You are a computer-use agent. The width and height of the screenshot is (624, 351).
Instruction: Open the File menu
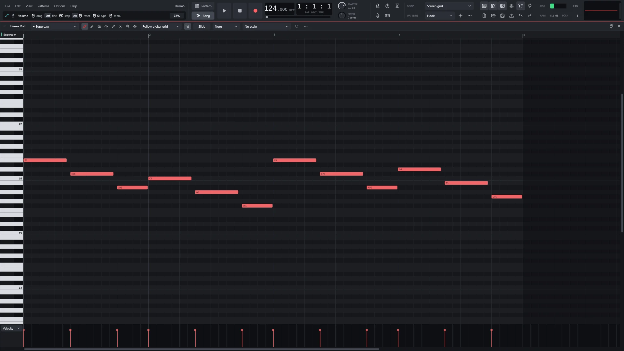click(x=7, y=6)
